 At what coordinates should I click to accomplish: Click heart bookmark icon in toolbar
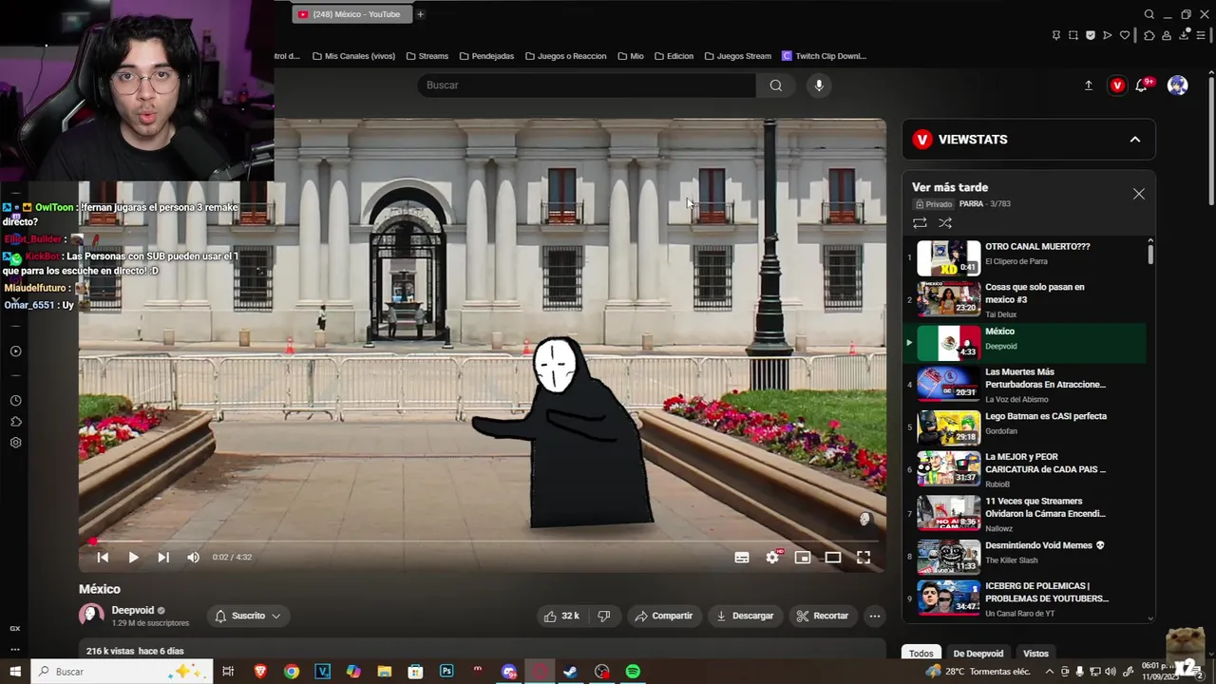[x=1125, y=35]
